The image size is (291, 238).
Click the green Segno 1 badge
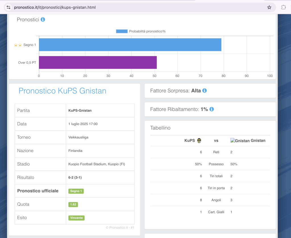click(x=76, y=191)
